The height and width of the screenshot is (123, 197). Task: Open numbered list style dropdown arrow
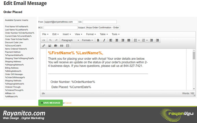[147, 40]
